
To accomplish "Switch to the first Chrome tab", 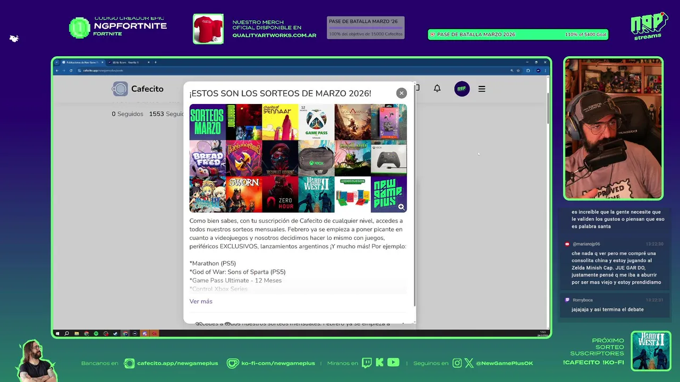I will click(x=82, y=62).
